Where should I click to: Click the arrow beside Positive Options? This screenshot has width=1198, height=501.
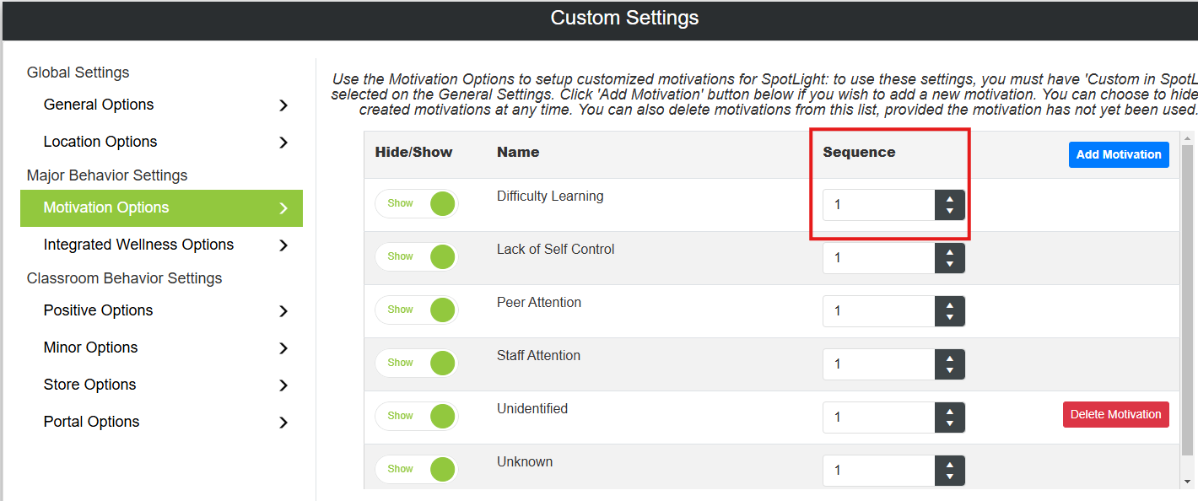(283, 311)
